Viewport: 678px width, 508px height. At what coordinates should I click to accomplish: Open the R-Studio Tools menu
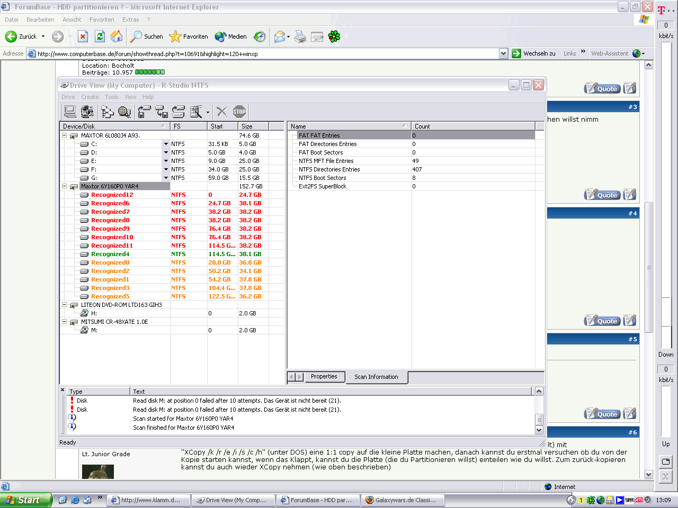click(112, 97)
